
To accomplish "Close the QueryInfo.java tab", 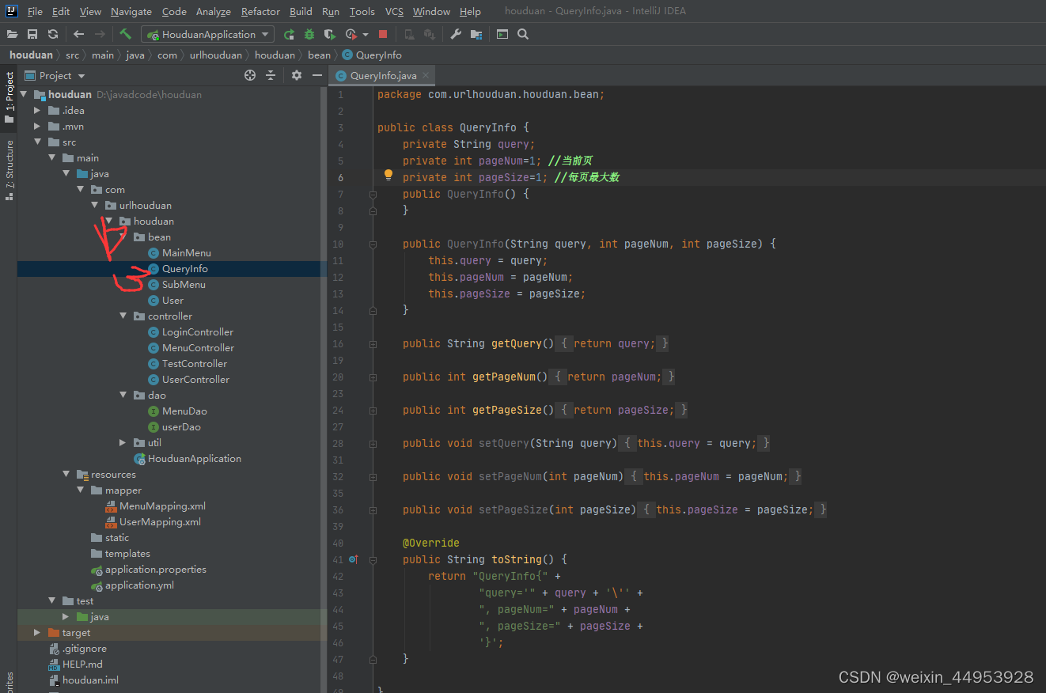I will coord(426,75).
